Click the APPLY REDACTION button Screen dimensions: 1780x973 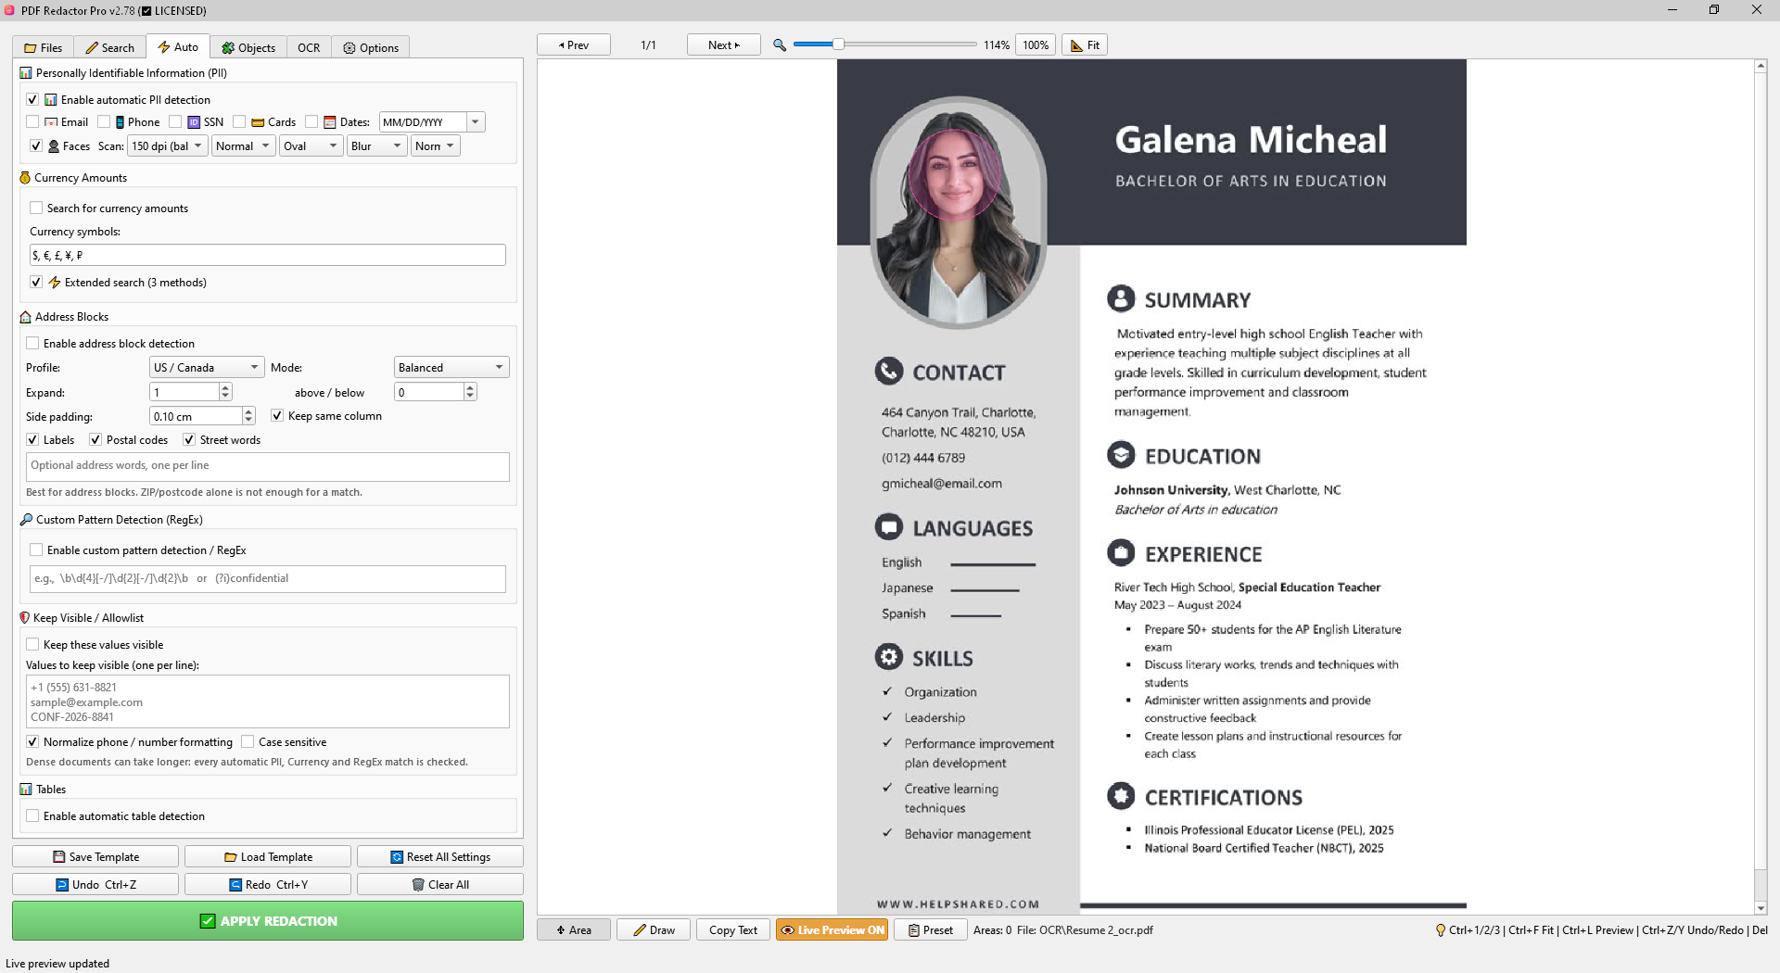pos(268,921)
